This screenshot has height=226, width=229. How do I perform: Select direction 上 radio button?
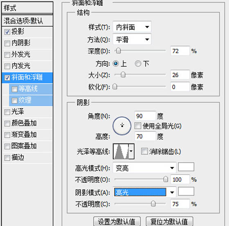pos(116,64)
